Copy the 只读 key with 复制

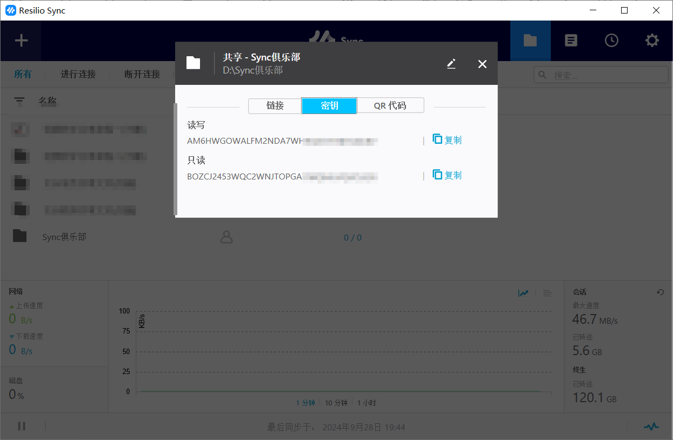[x=447, y=175]
